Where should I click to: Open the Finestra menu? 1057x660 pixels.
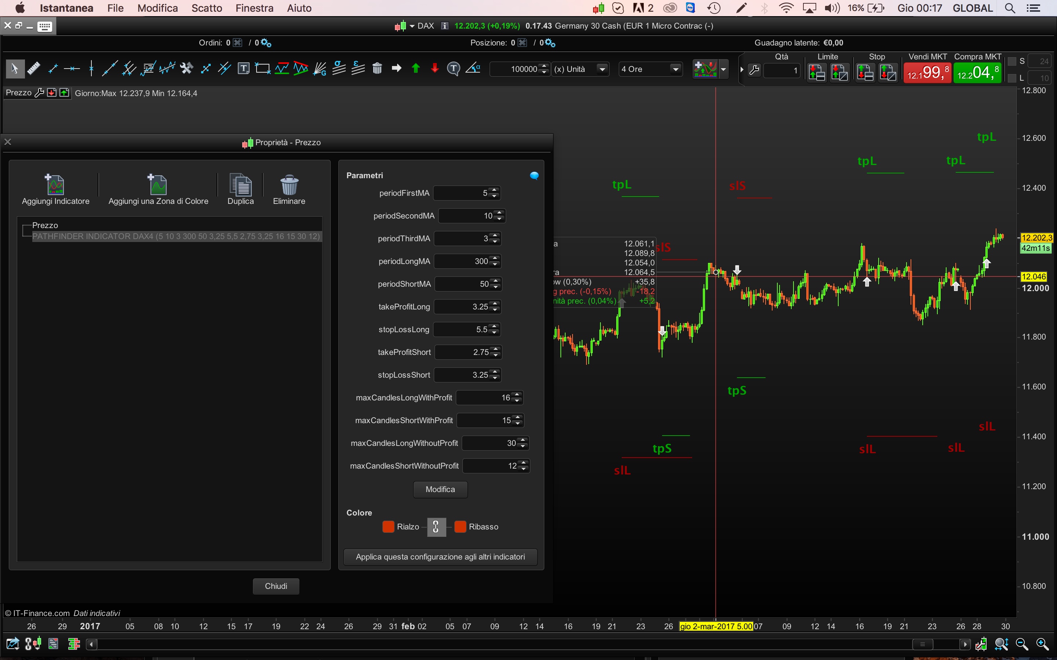(254, 8)
